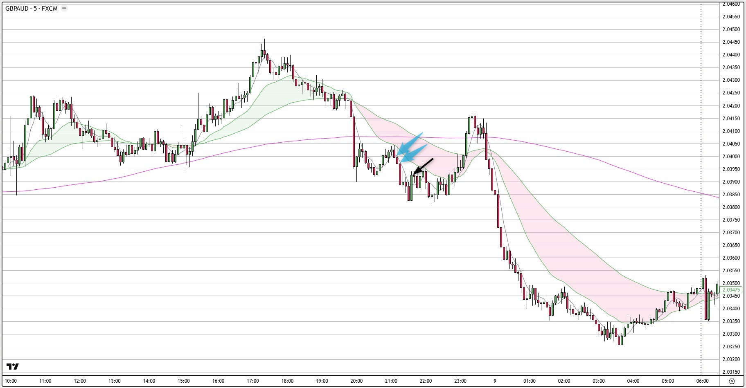The image size is (746, 388).
Task: Click the 10:00 label on the time axis
Action: click(11, 381)
